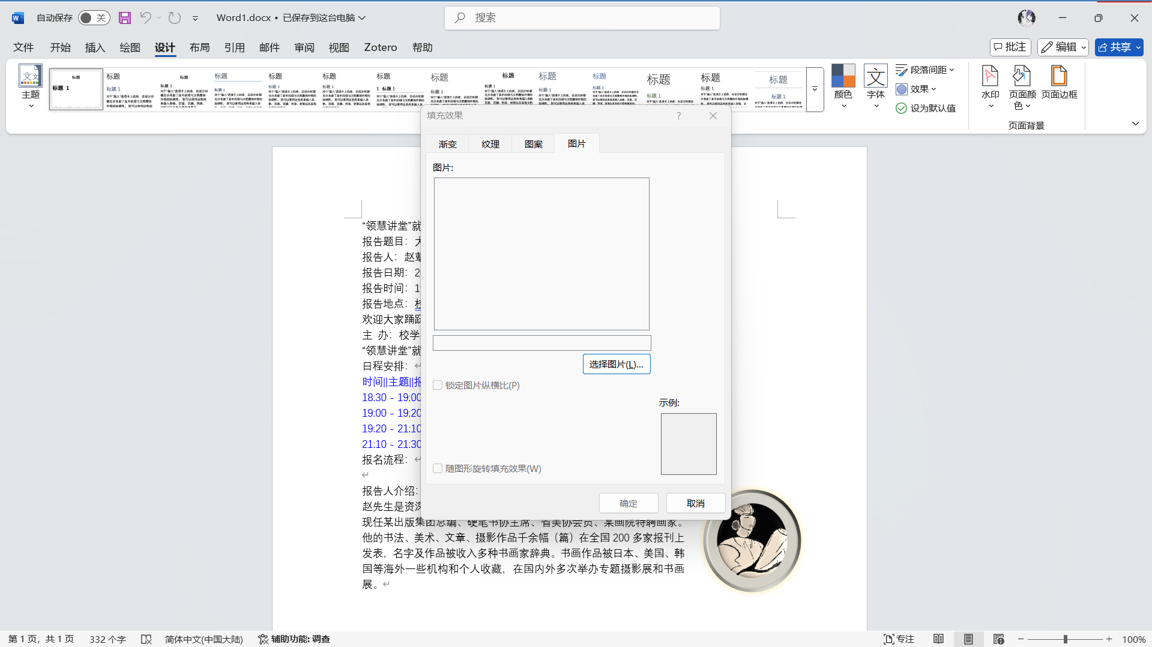The image size is (1152, 647).
Task: Toggle 随图形旋转填充效果 checkbox
Action: (x=438, y=468)
